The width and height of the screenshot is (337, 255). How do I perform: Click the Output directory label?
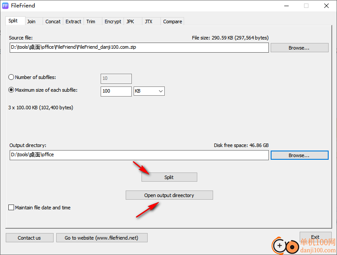coord(28,145)
